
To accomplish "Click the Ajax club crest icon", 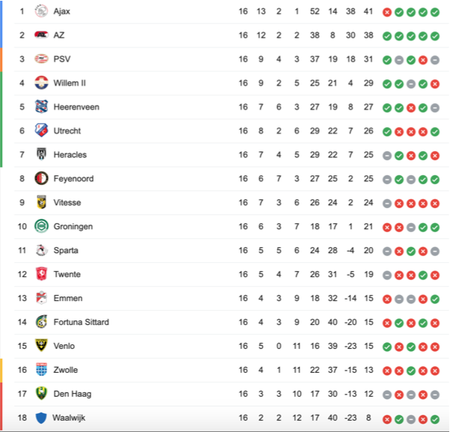I will pyautogui.click(x=41, y=11).
